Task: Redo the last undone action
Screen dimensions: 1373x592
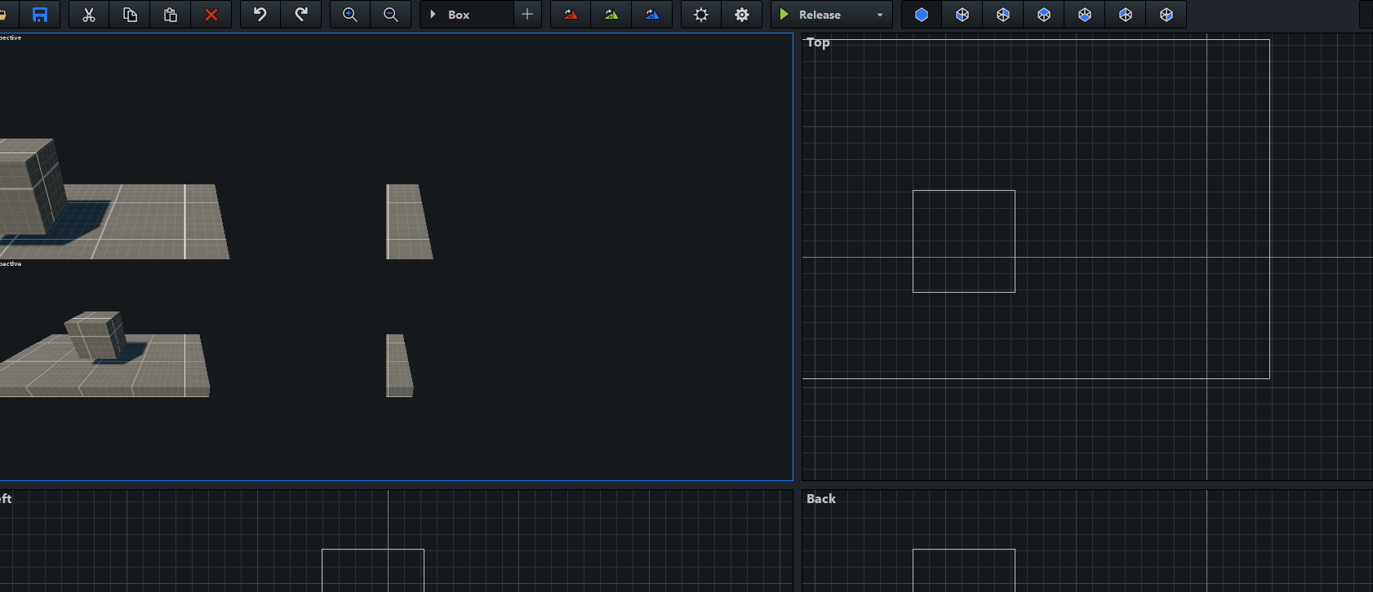Action: point(301,15)
